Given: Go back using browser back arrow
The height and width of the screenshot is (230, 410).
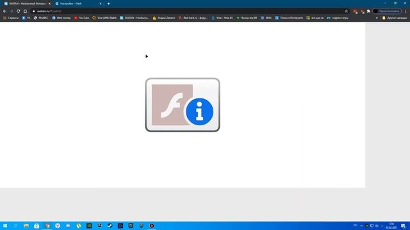Looking at the screenshot, I should (4, 11).
